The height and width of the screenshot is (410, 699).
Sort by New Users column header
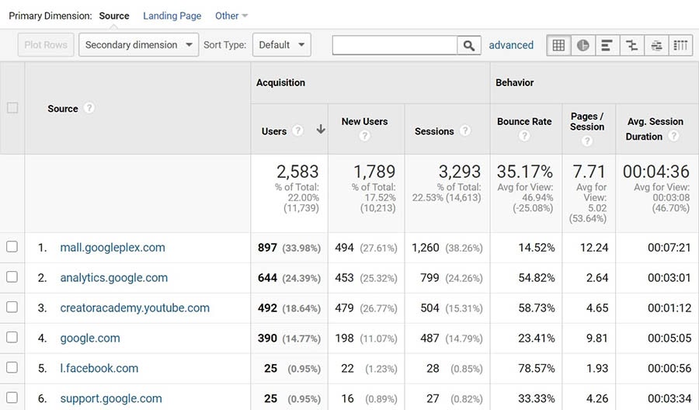pyautogui.click(x=365, y=121)
